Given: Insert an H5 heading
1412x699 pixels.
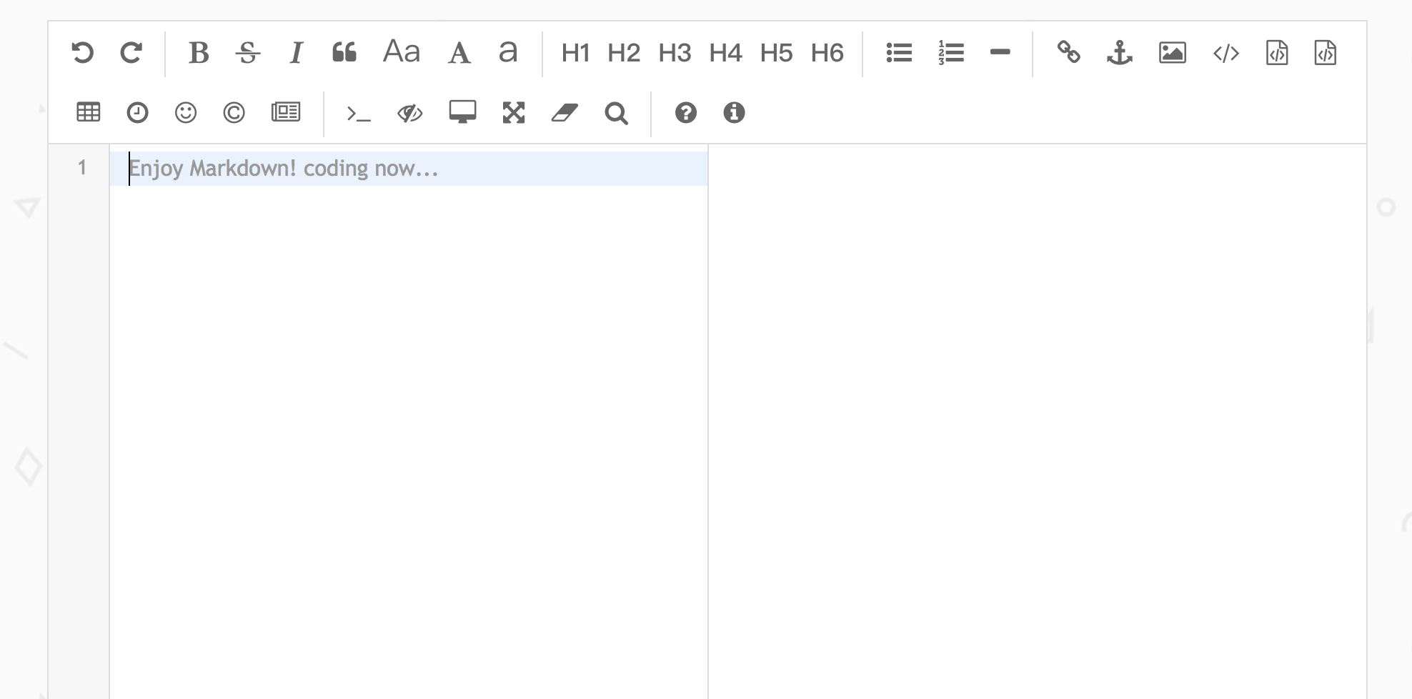Looking at the screenshot, I should 776,53.
